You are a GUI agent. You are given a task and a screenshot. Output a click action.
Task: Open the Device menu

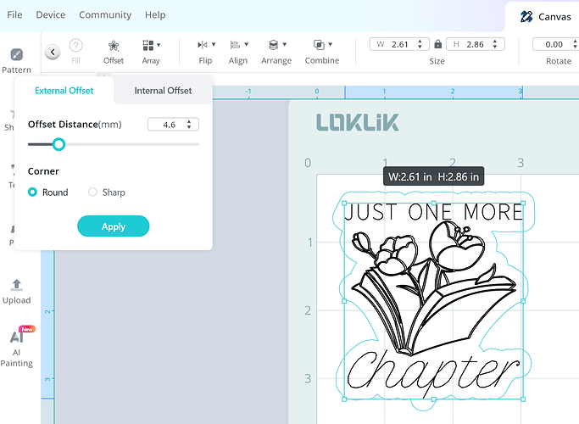51,14
